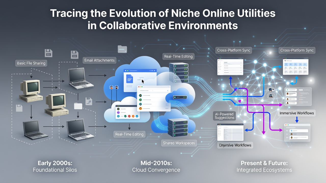Open the list window under the left Cross-Platform Sync

coord(230,67)
